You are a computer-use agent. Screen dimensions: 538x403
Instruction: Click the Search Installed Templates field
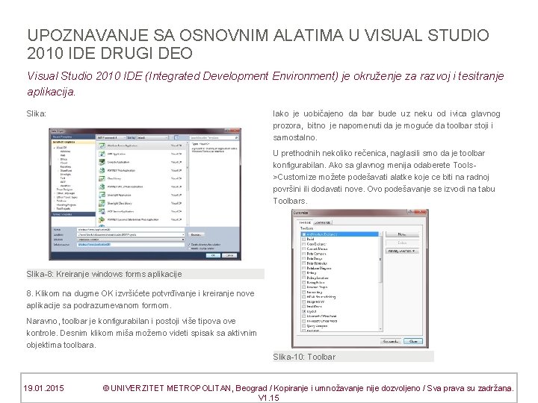coord(214,138)
